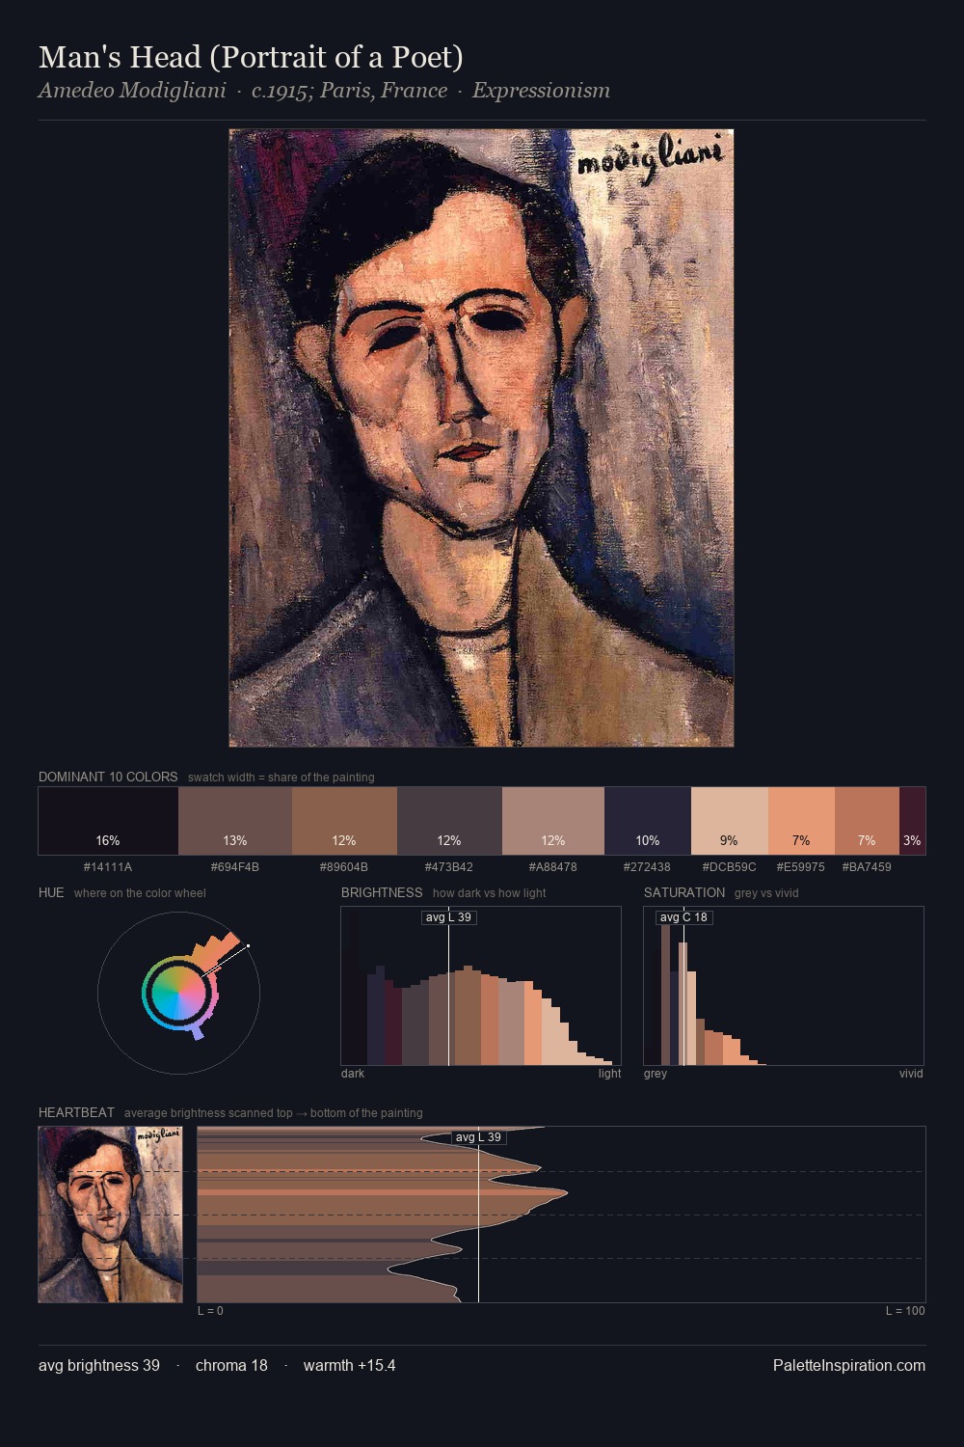Click the narrow 3% maroon swatch
This screenshot has height=1447, width=964.
point(912,821)
